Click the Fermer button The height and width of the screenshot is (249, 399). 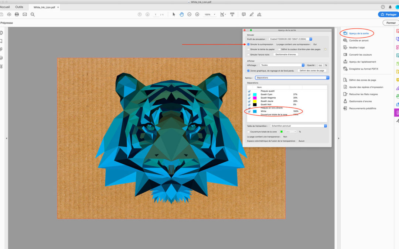[391, 23]
